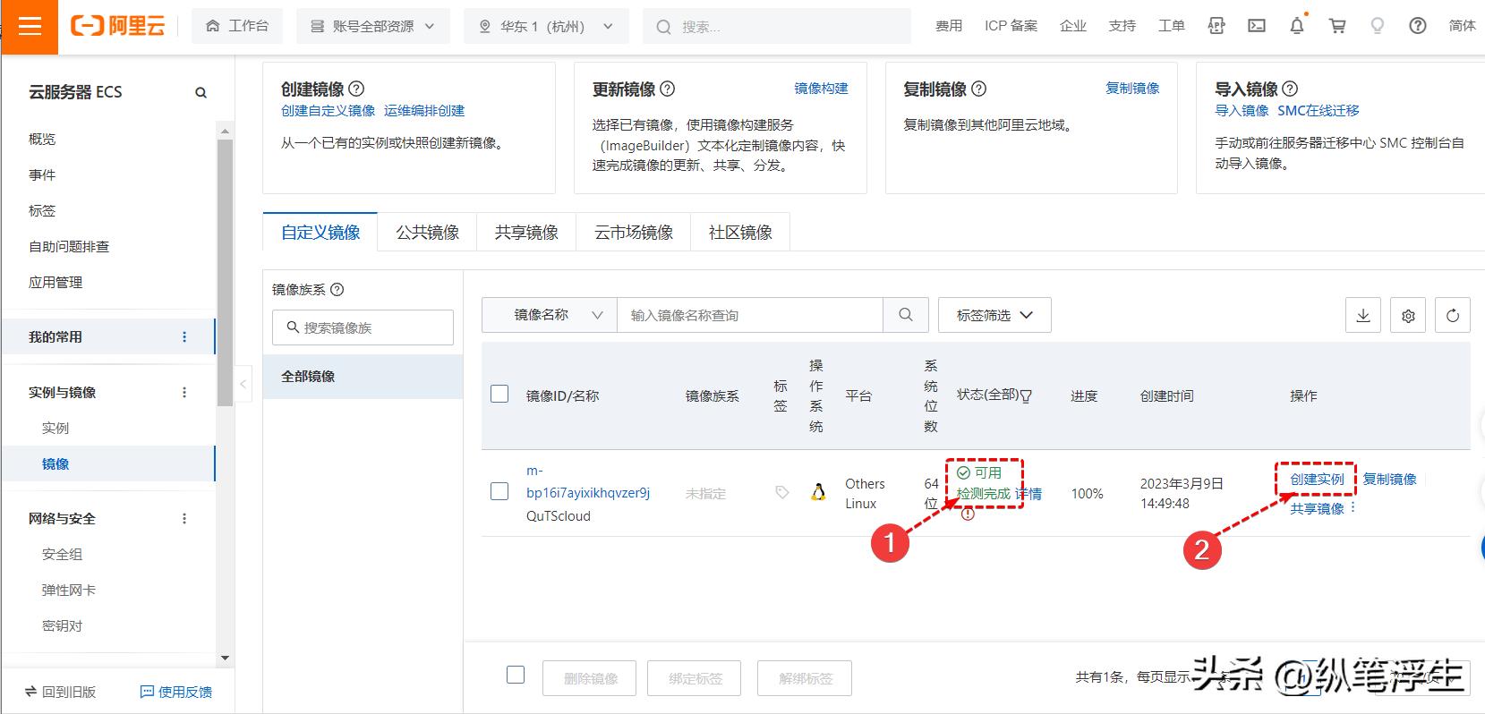Focus 输入镜像名称查询 input field
This screenshot has width=1485, height=714.
[750, 315]
